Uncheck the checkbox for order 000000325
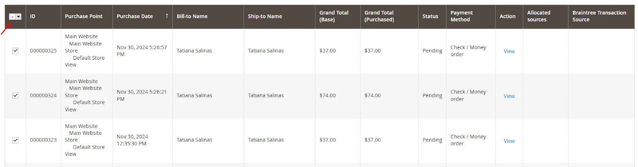Image resolution: width=638 pixels, height=167 pixels. tap(16, 51)
